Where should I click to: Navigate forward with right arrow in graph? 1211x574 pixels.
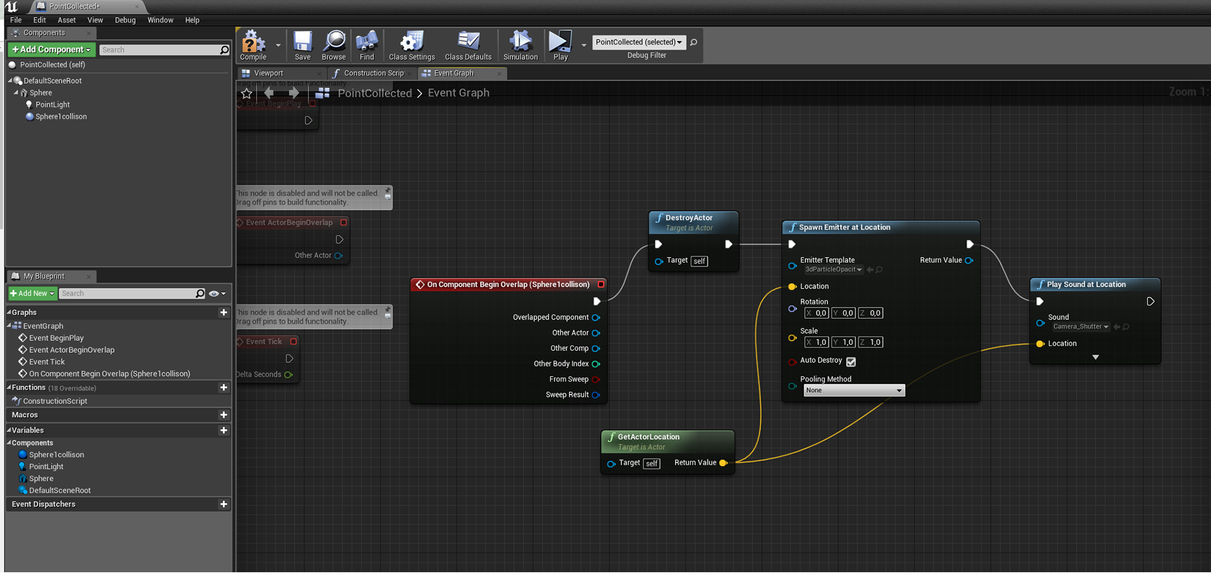(293, 93)
